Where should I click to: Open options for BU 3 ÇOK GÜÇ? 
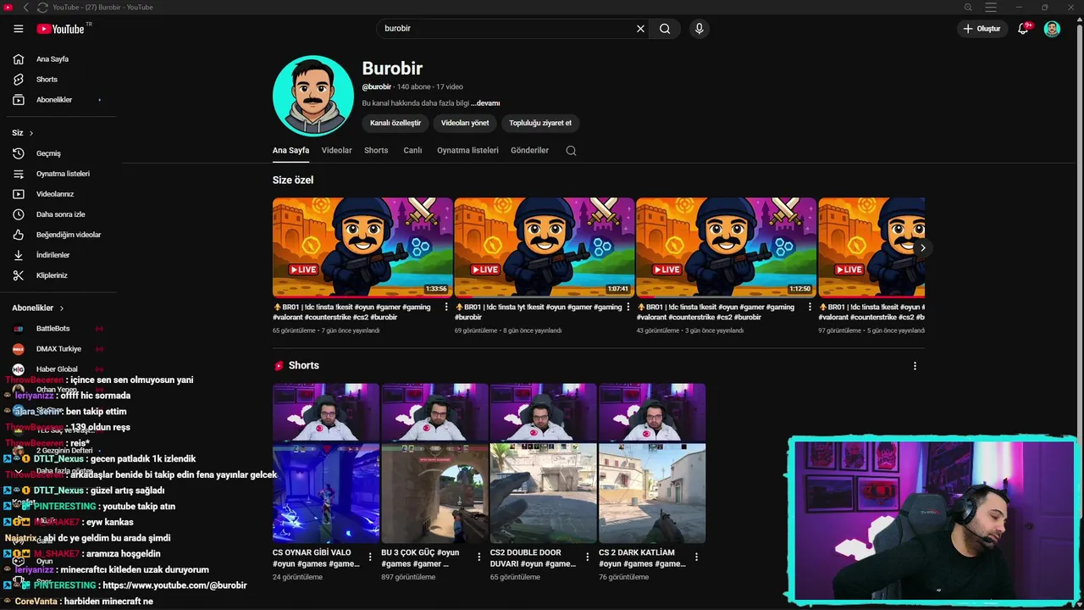tap(478, 557)
